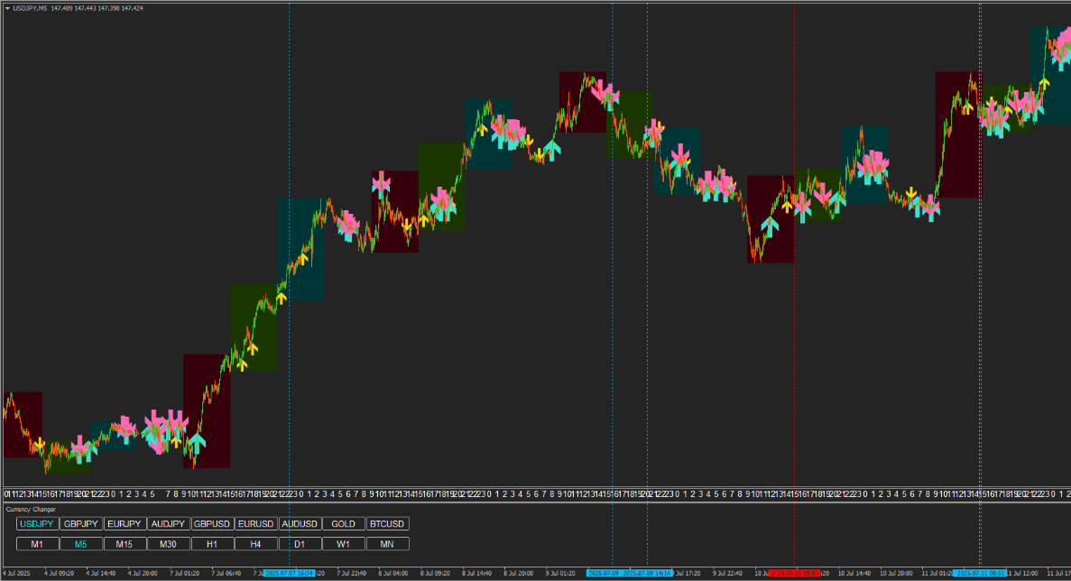
Task: Switch chart to EURJPY symbol
Action: pyautogui.click(x=125, y=523)
